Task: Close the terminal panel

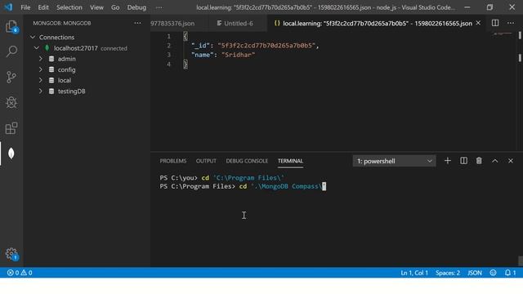Action: click(511, 161)
